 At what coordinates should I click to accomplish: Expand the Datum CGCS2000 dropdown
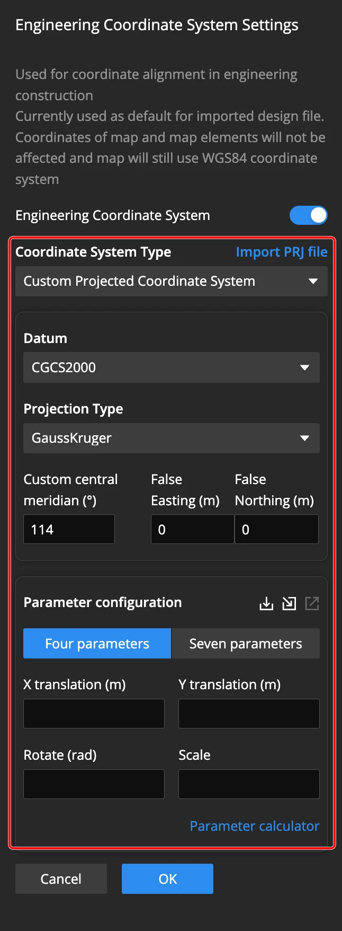point(171,367)
